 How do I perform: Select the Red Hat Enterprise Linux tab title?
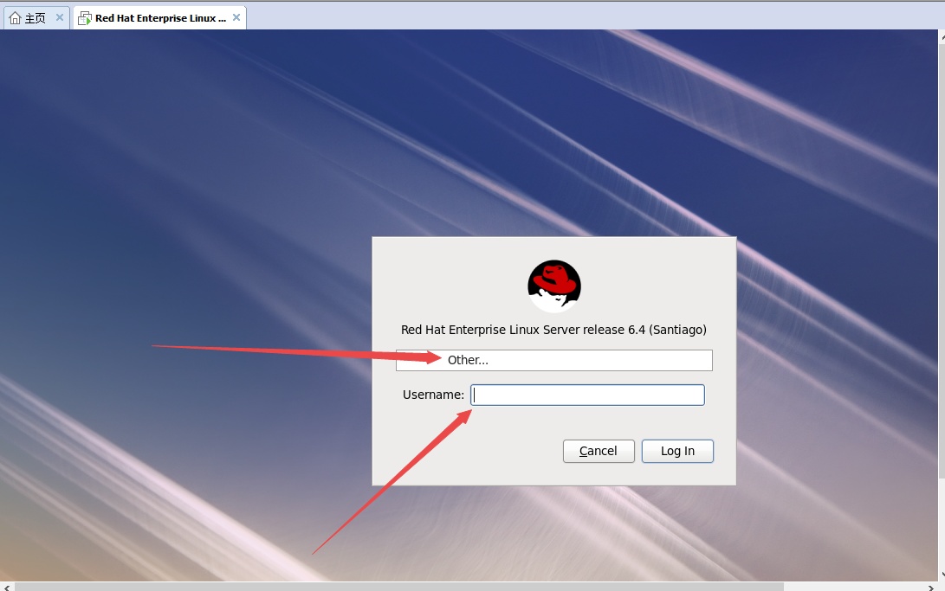pyautogui.click(x=160, y=18)
